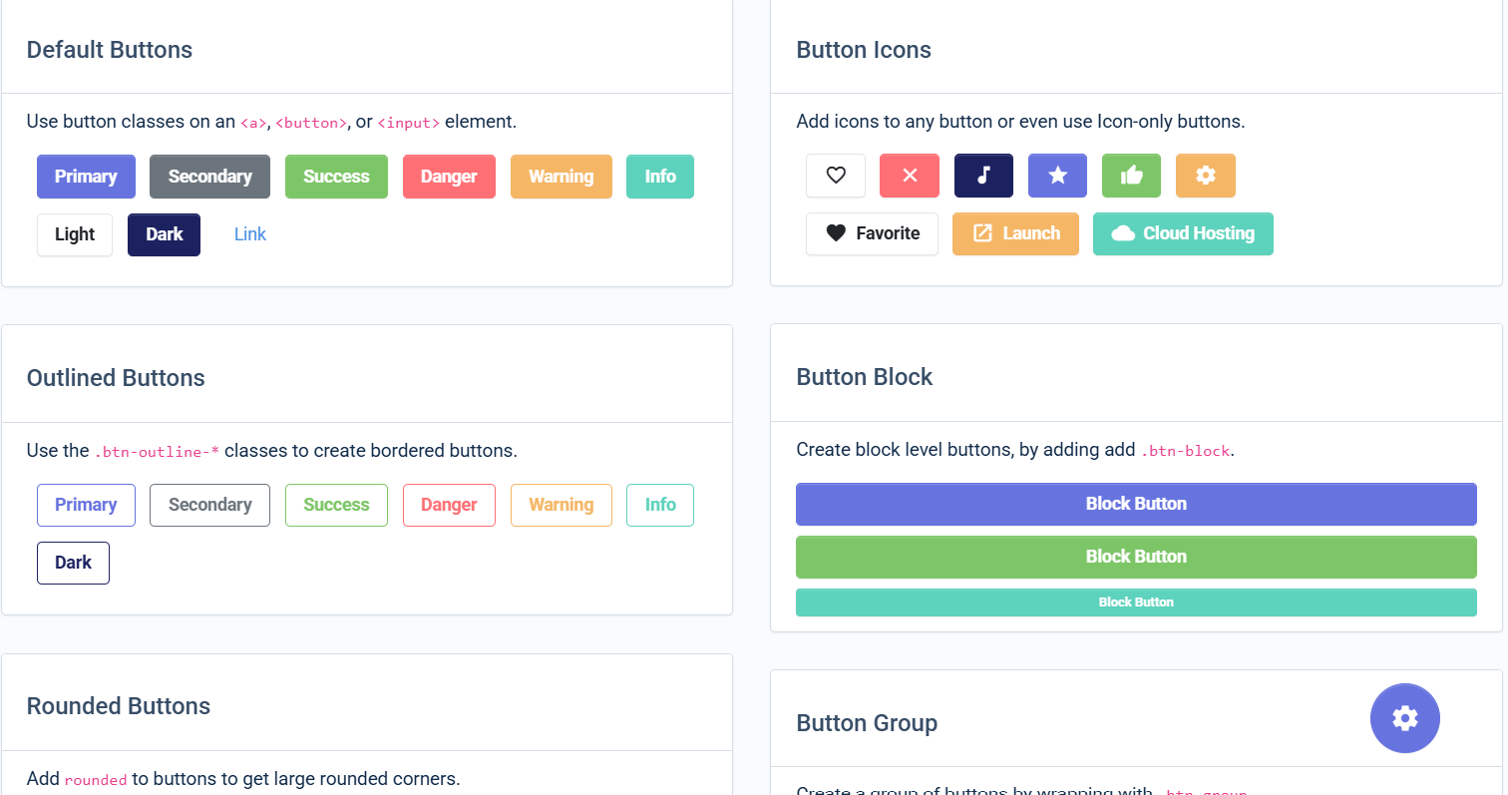Screen dimensions: 1508x795
Task: Click the Danger button under Default Buttons
Action: point(449,177)
